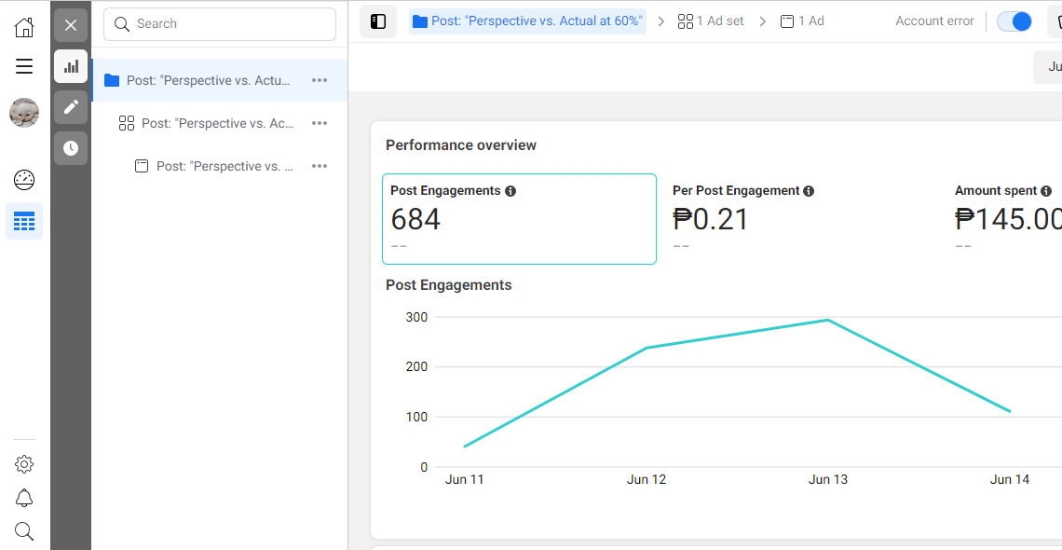Toggle the sidebar panel layout button
Screen dimensions: 1062x550
(x=378, y=21)
